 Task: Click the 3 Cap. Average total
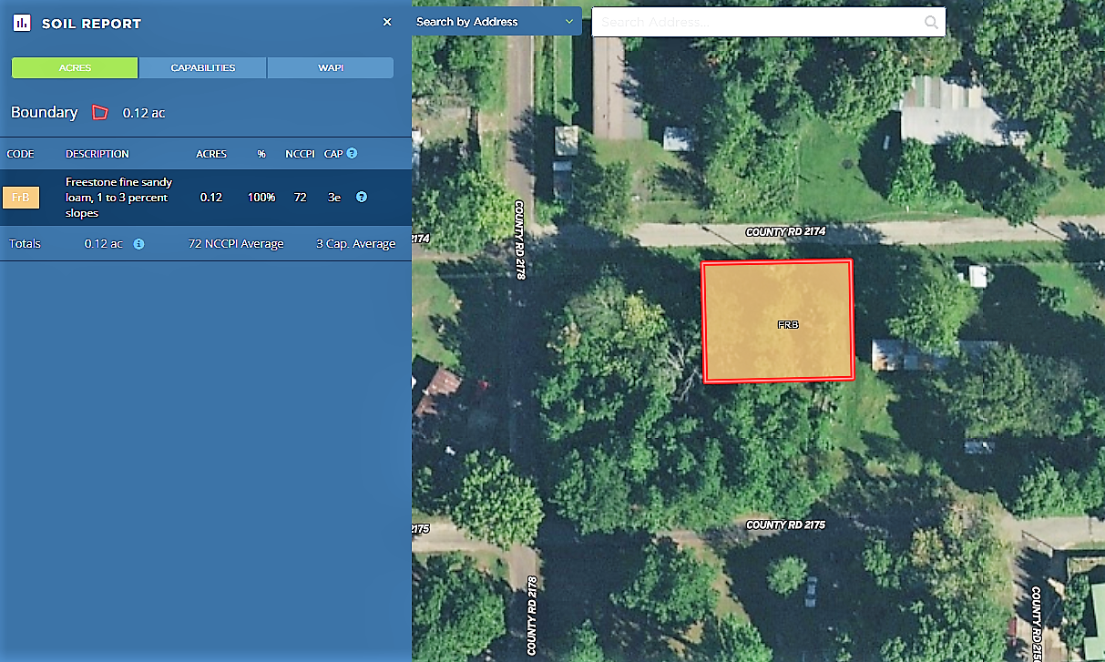355,244
